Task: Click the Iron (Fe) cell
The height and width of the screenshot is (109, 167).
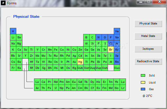Action: [x=56, y=49]
